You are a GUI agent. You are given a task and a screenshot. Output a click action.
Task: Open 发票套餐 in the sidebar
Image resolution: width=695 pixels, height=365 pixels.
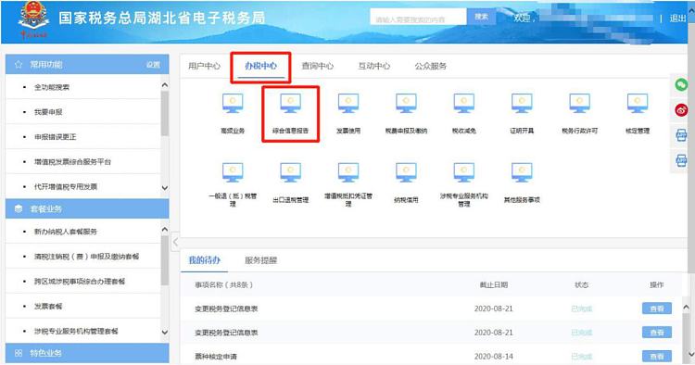[48, 306]
